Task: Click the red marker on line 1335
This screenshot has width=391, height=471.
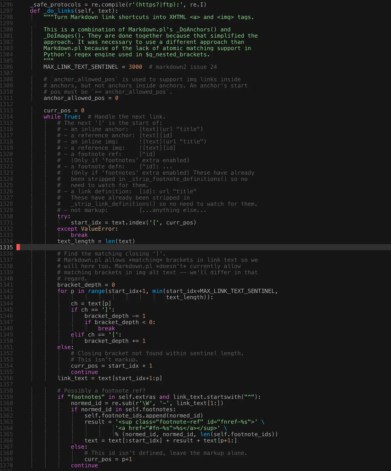Action: pyautogui.click(x=18, y=247)
